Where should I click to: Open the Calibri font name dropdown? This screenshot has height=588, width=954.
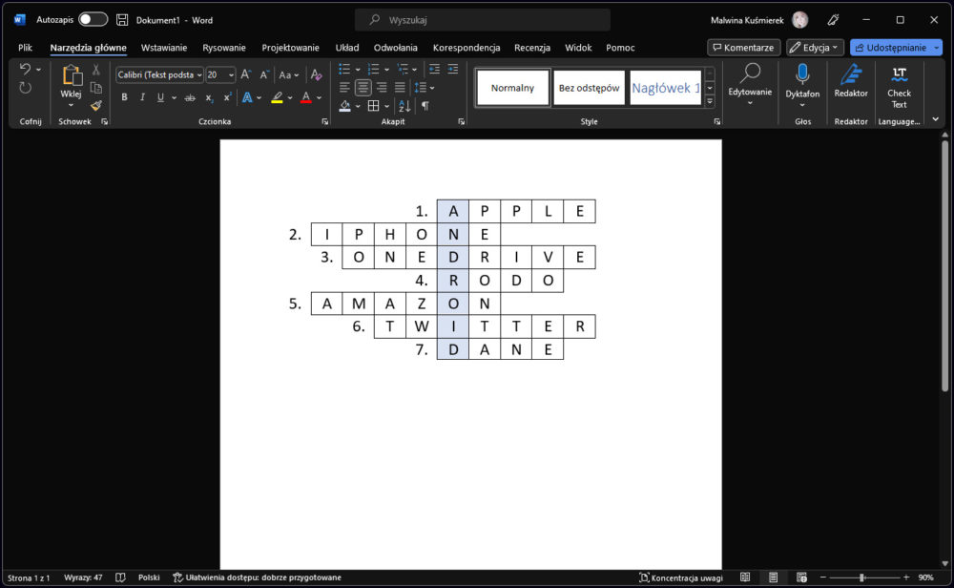pos(199,75)
